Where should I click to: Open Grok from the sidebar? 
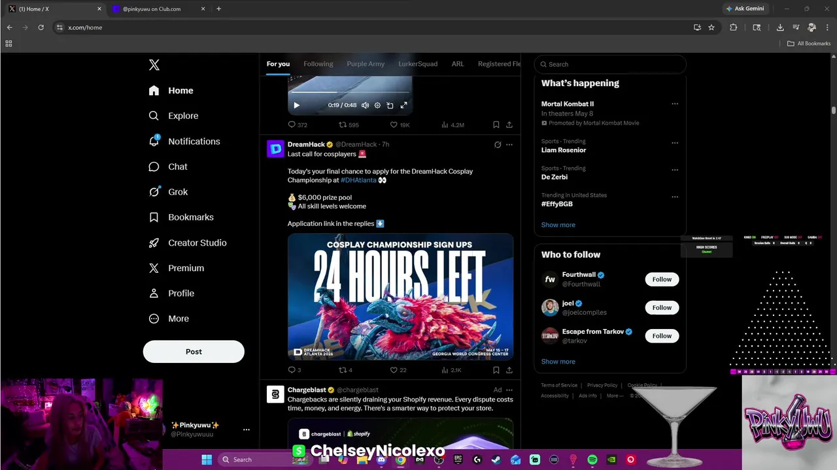pyautogui.click(x=168, y=192)
